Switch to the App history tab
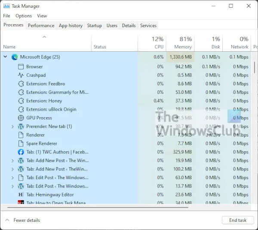 [71, 25]
